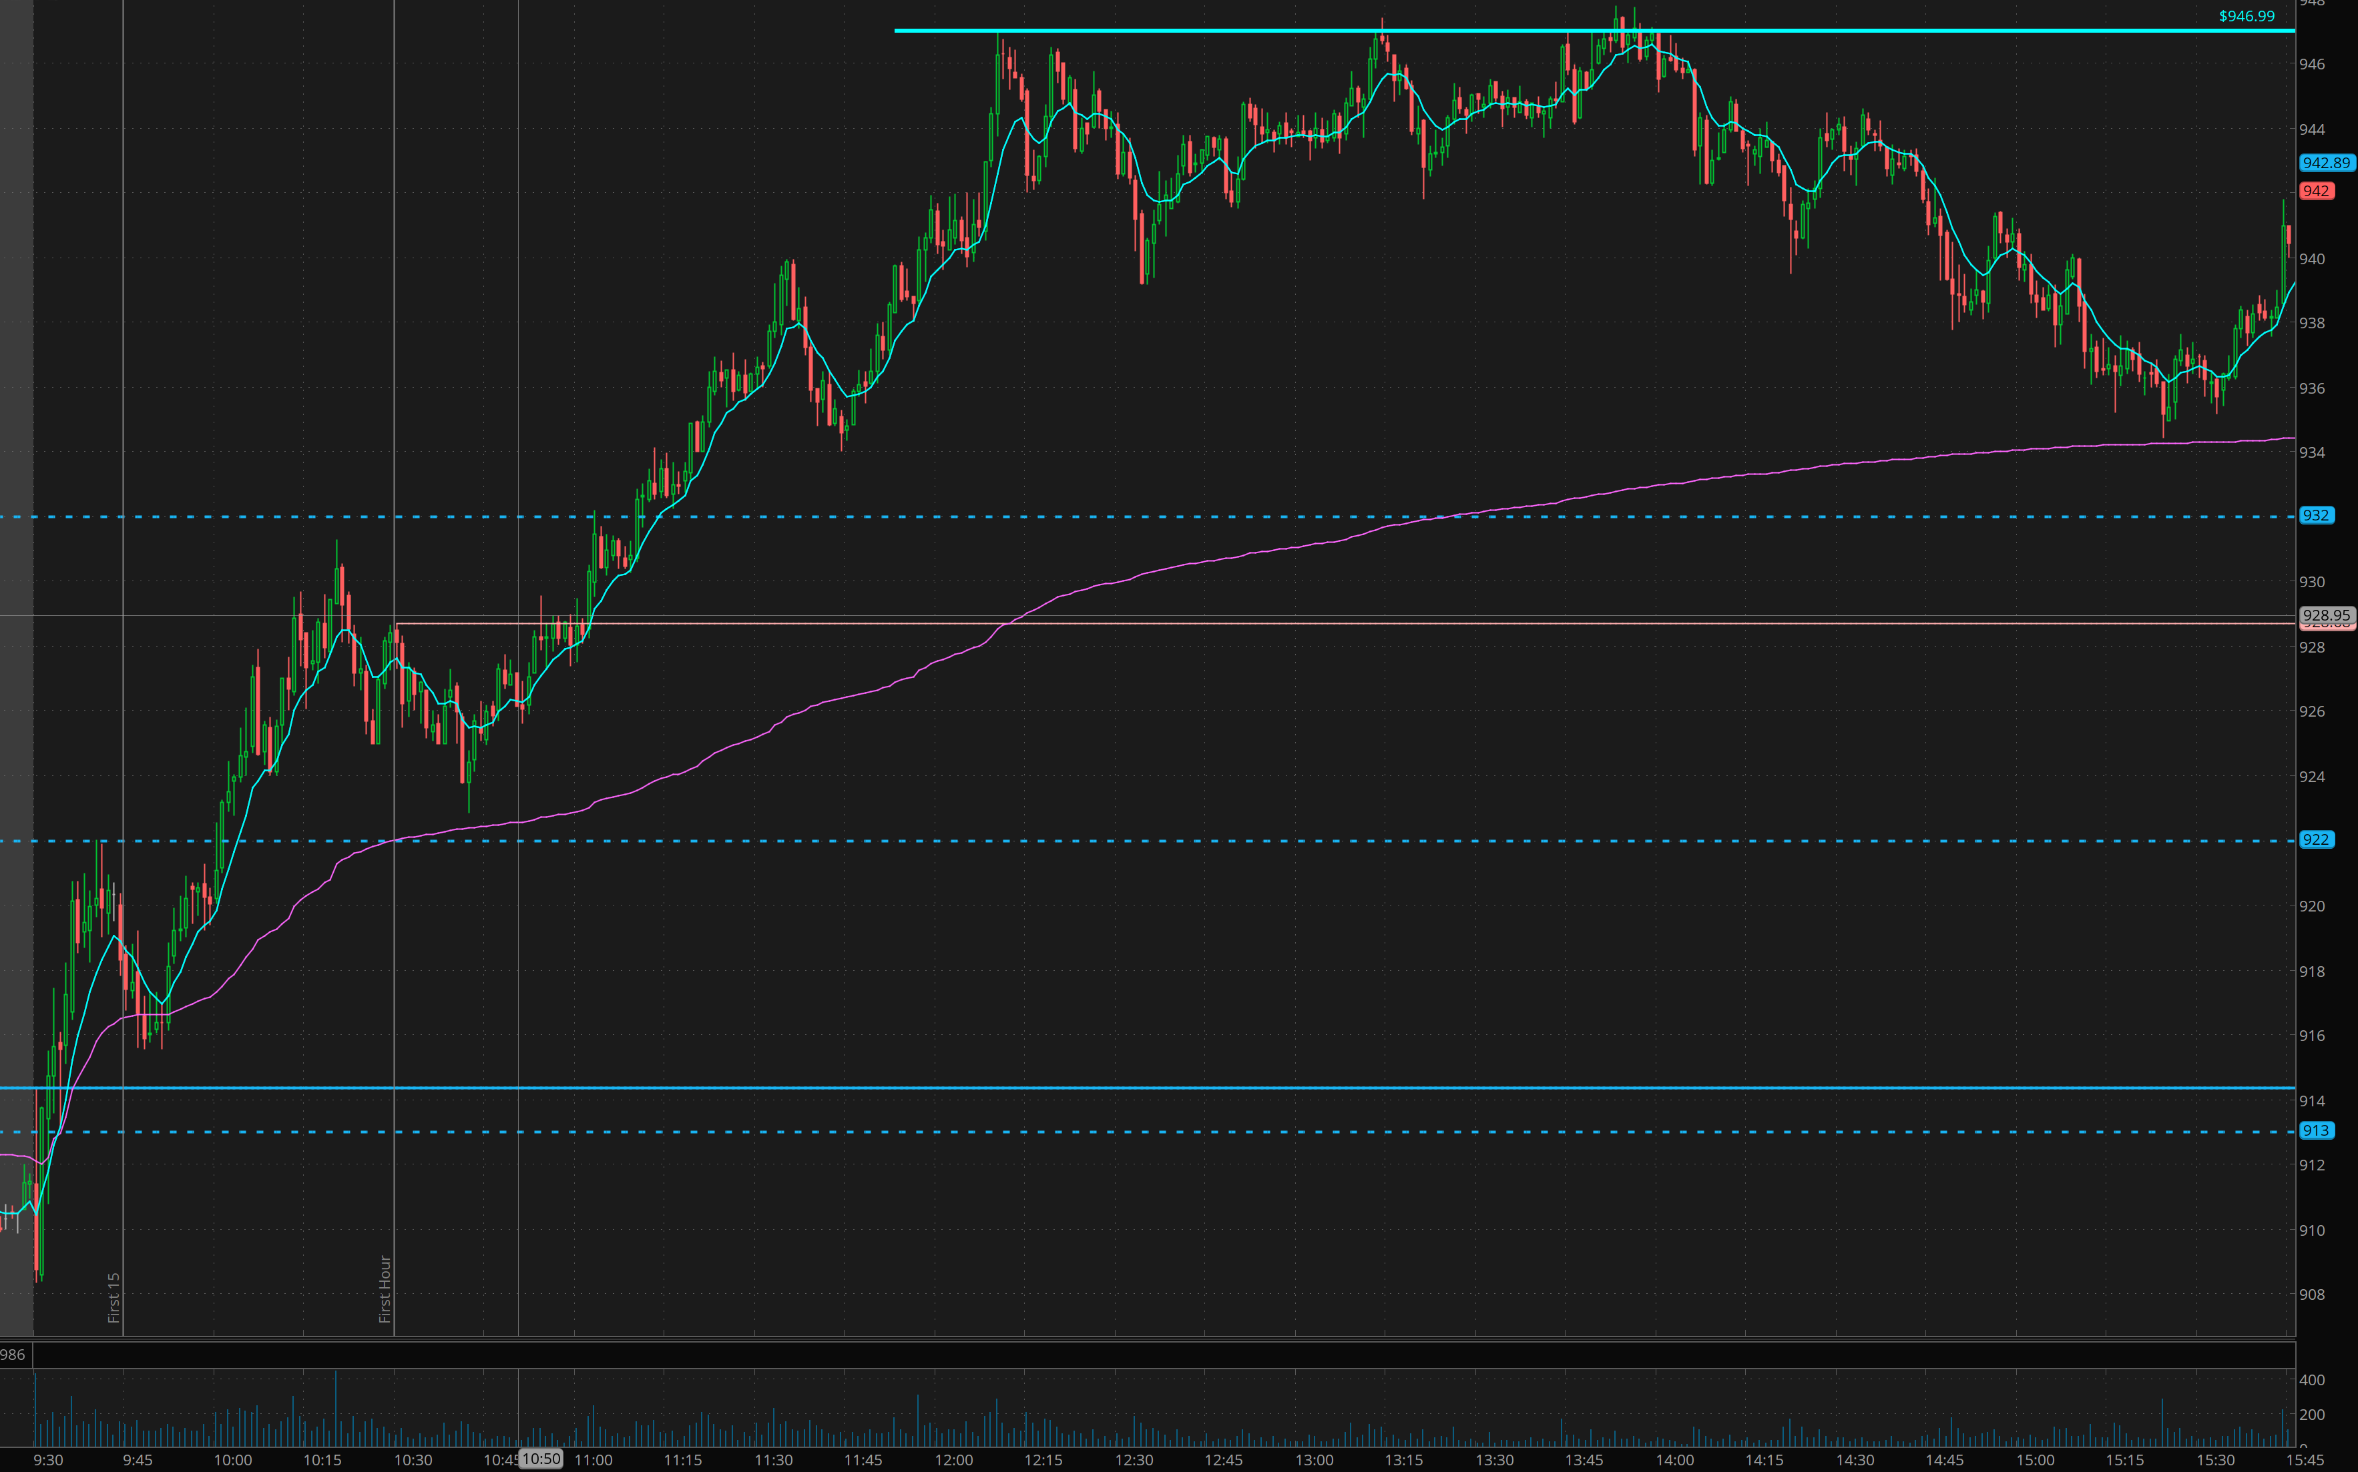This screenshot has height=1472, width=2358.
Task: Click the 14:00 time axis label
Action: pos(1674,1459)
